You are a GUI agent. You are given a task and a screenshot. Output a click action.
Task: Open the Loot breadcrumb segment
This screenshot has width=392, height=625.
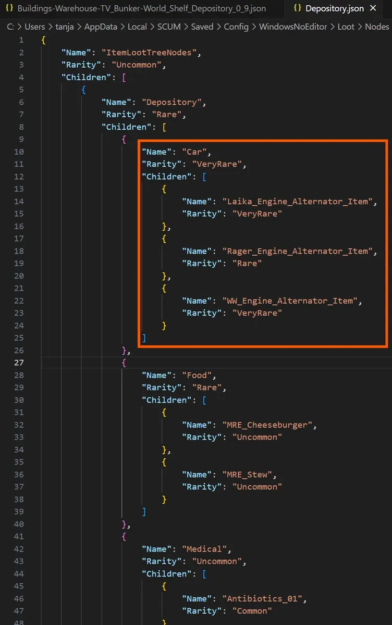click(346, 27)
